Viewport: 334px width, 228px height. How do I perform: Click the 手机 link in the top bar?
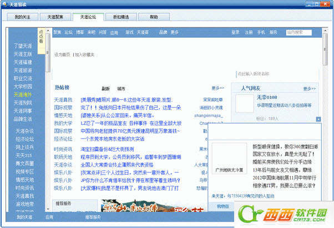(261, 32)
